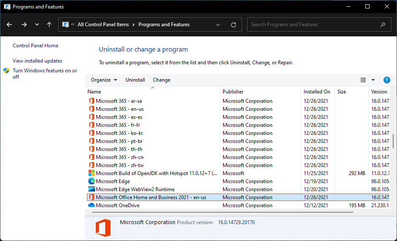Select Microsoft Build of OpenJDK with Hotspot
Viewport: 397px width, 241px height.
[156, 173]
